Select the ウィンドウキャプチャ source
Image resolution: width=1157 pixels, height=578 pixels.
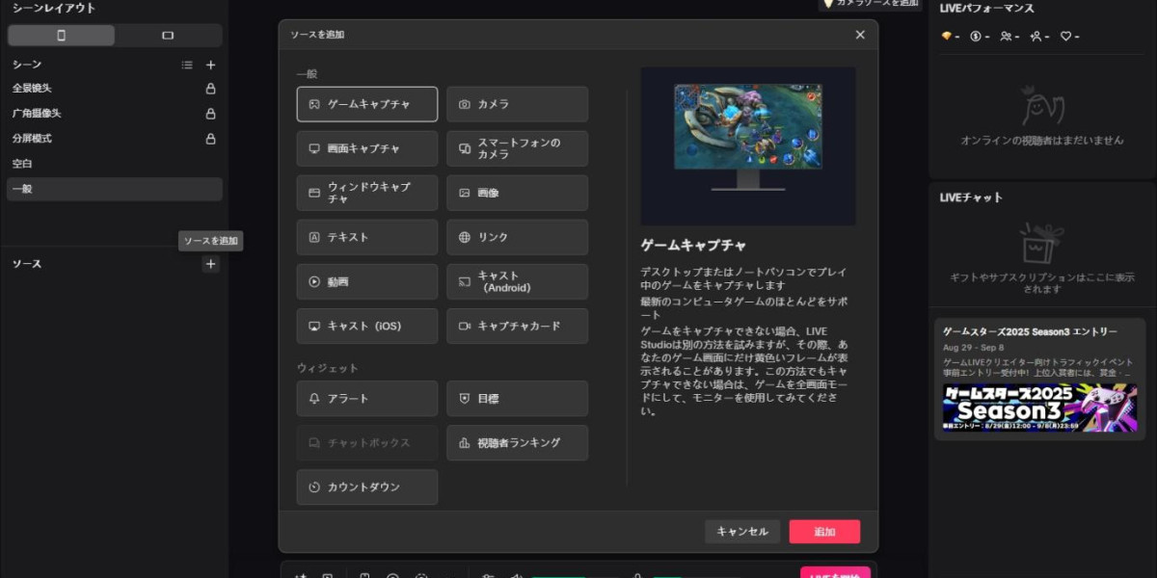(x=366, y=193)
